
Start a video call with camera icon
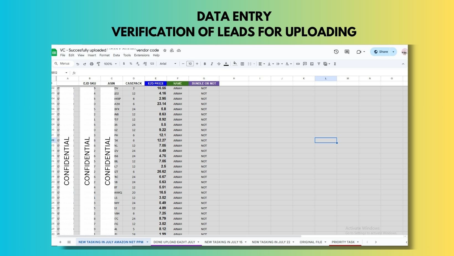point(359,52)
